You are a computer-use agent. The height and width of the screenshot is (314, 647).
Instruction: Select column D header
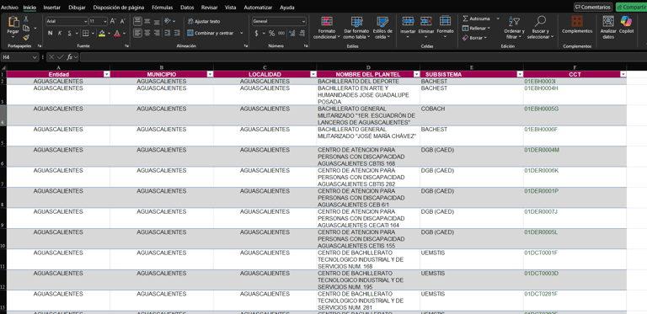pos(368,67)
